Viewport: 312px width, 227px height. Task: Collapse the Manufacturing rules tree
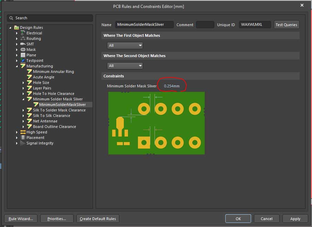click(17, 66)
